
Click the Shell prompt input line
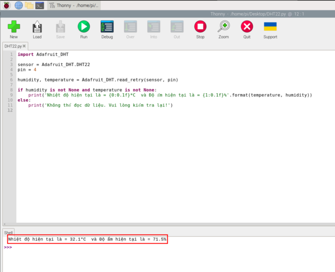pos(131,247)
